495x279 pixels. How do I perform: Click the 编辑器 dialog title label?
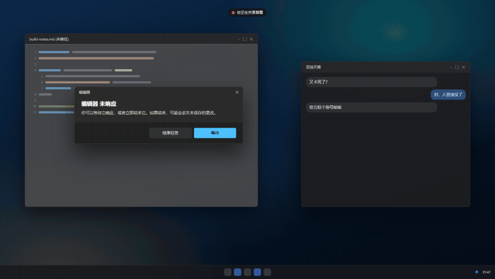click(84, 92)
